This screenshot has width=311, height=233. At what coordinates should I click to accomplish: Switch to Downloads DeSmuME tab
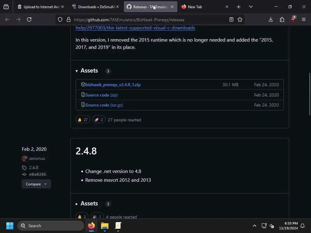(x=96, y=7)
